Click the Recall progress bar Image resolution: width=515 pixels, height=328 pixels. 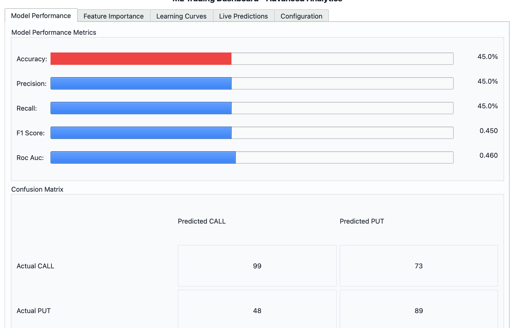[x=252, y=108]
